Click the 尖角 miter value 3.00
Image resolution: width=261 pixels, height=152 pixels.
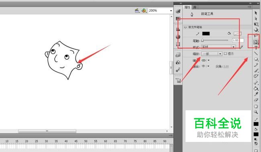tap(226, 66)
